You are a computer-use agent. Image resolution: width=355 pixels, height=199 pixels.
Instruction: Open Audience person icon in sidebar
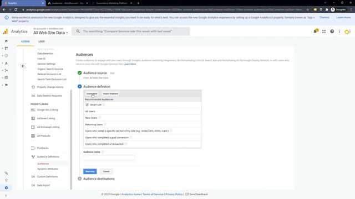[6, 63]
